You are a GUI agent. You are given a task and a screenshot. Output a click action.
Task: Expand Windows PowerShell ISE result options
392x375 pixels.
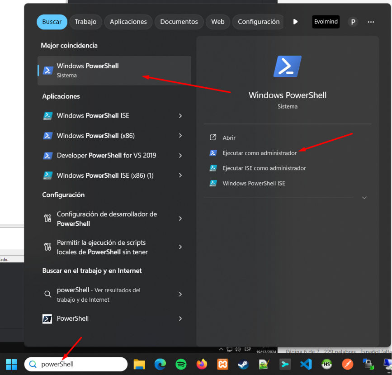(x=180, y=116)
